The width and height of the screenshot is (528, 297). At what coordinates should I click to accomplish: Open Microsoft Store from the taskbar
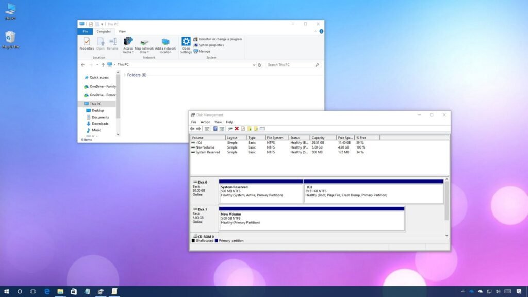74,291
